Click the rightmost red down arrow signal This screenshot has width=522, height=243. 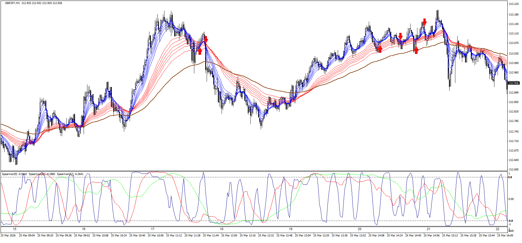point(425,22)
